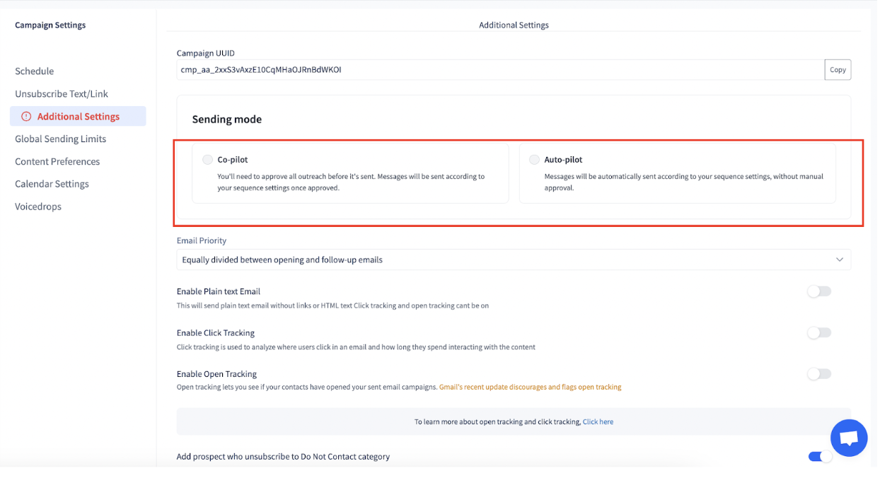Open the Schedule settings section
Screen dimensions: 880x478
[x=35, y=71]
